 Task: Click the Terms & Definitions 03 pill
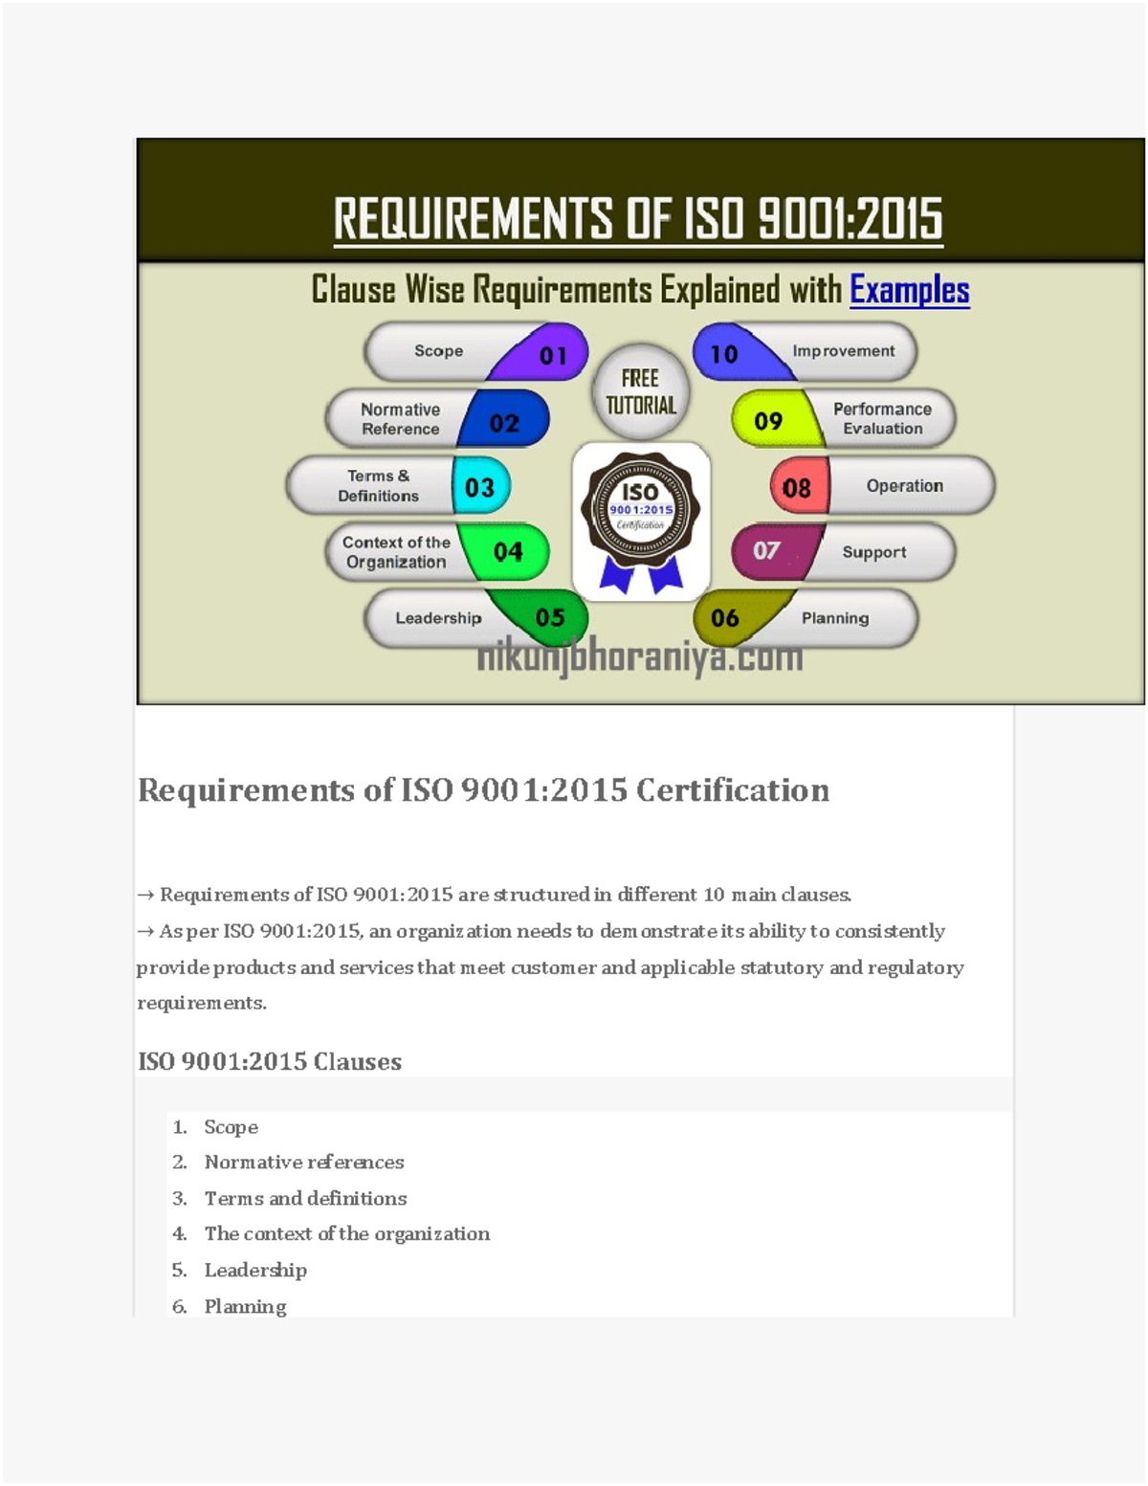(399, 485)
